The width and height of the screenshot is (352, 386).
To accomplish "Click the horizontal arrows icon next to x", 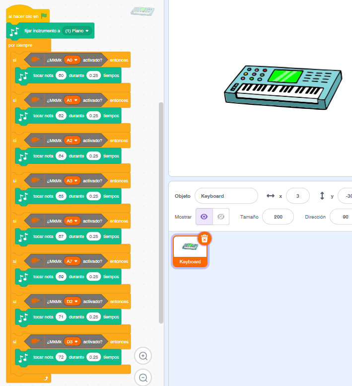I will point(271,196).
